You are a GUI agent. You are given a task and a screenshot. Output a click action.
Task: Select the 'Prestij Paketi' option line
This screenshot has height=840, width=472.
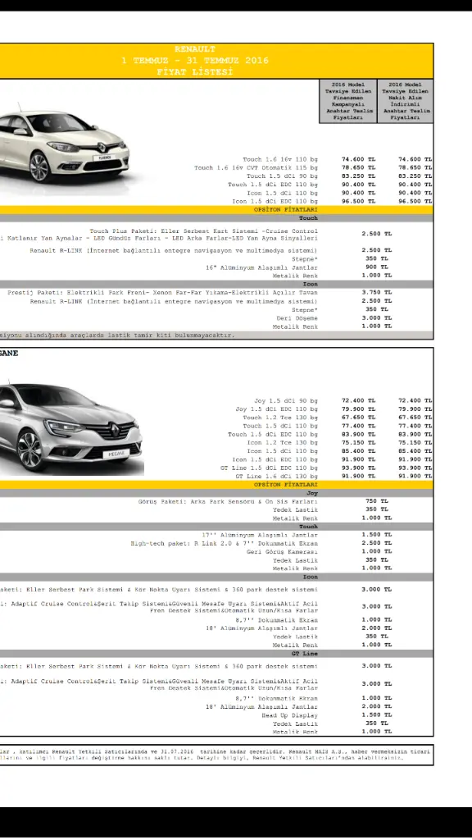pos(163,293)
